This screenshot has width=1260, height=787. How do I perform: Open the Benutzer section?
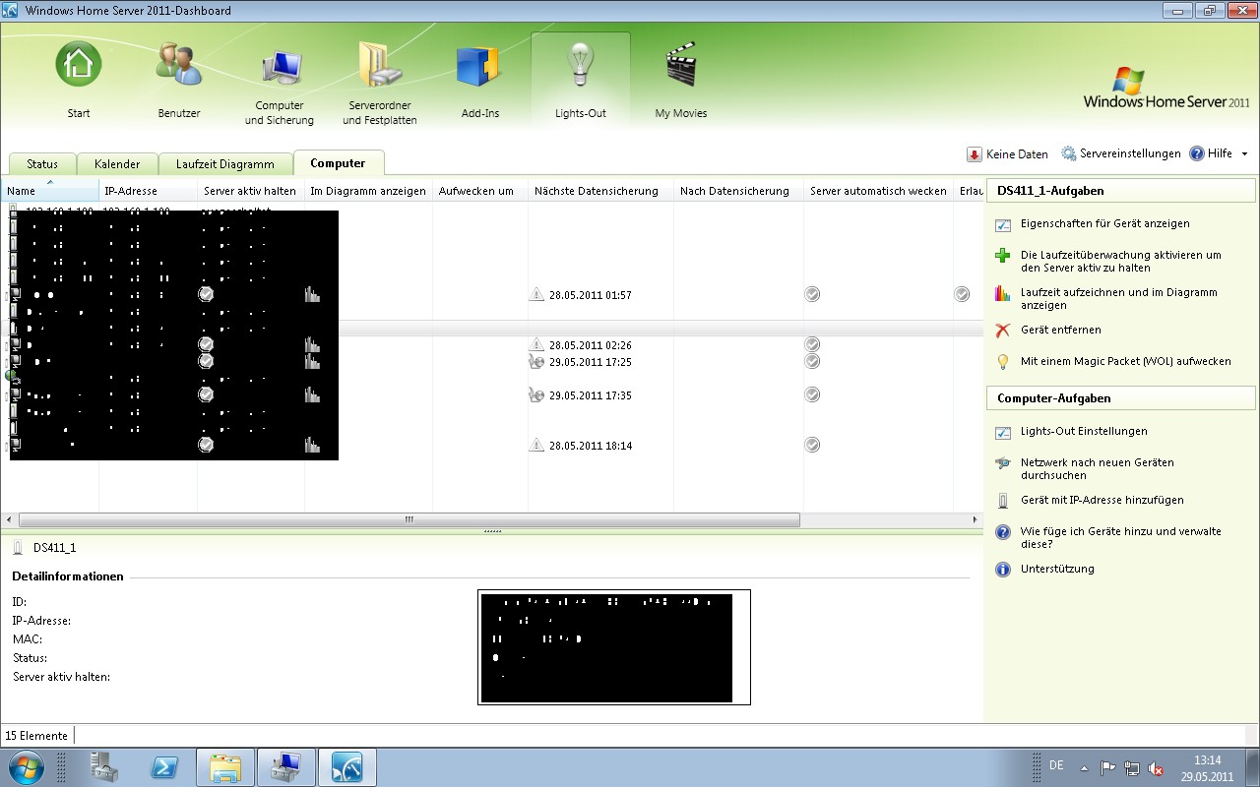point(179,81)
